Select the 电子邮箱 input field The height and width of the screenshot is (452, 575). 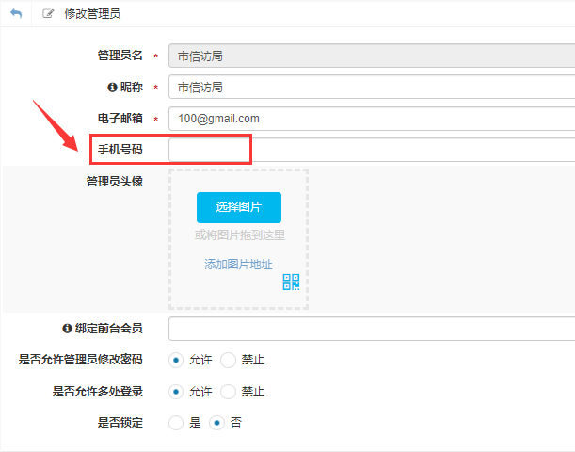pos(371,119)
